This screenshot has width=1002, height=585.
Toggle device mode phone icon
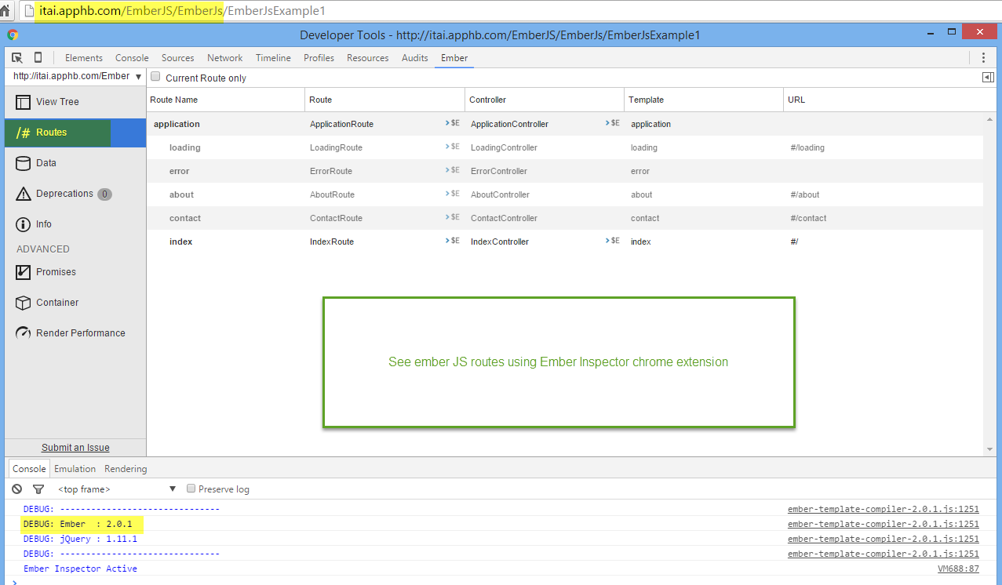[38, 58]
